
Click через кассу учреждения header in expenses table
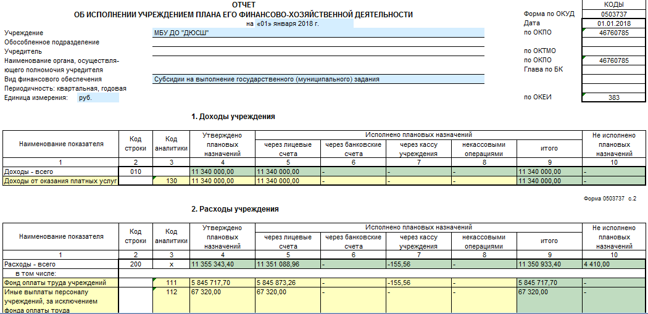418,242
